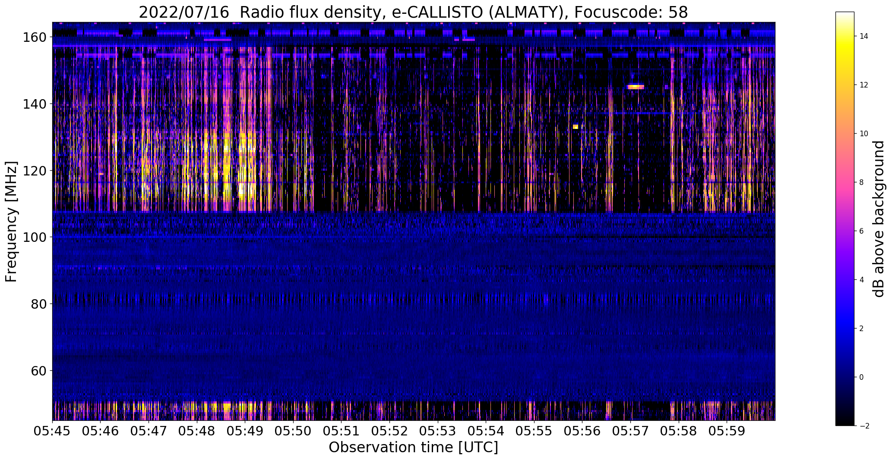Click the 05:45 time tick label

pyautogui.click(x=52, y=431)
